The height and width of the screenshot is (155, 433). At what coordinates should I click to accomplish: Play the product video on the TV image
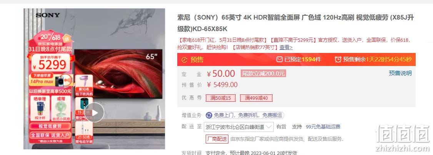coord(94,112)
